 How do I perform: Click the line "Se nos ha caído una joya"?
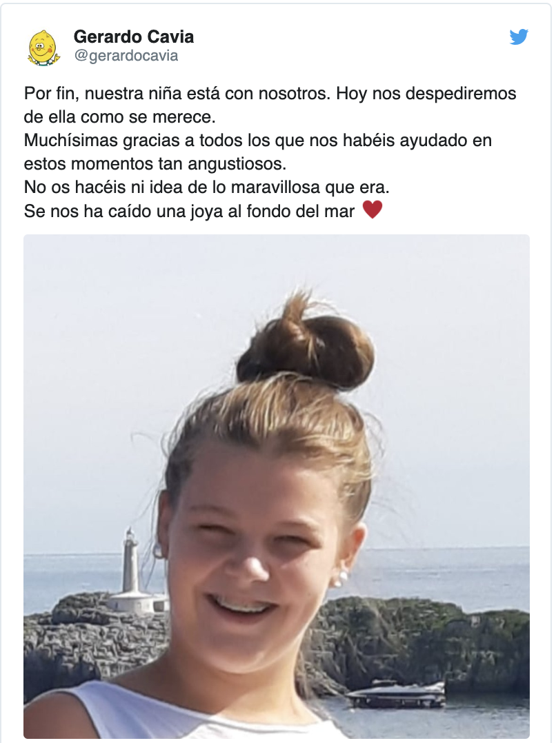pyautogui.click(x=189, y=211)
